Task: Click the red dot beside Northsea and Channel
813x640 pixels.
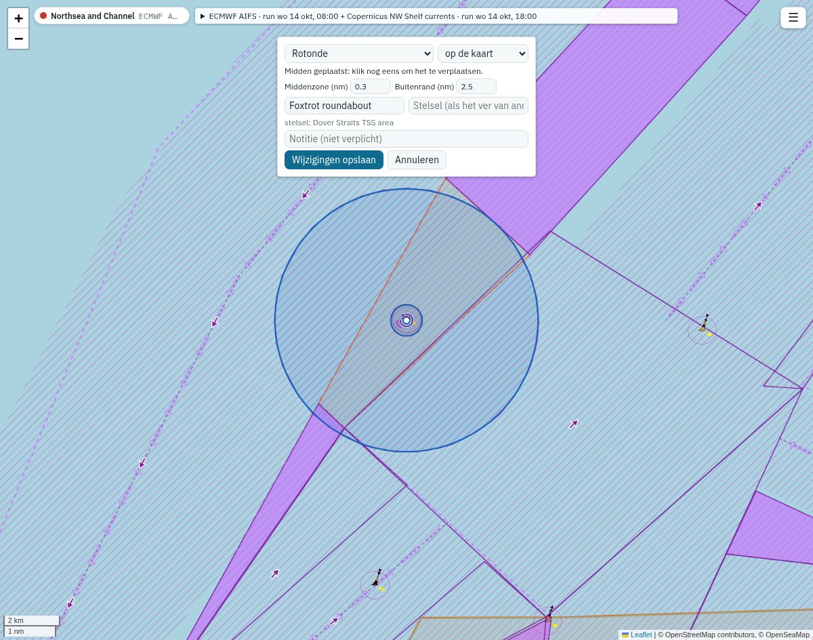Action: click(43, 16)
